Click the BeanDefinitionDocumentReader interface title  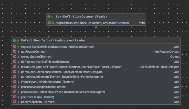pos(81,17)
